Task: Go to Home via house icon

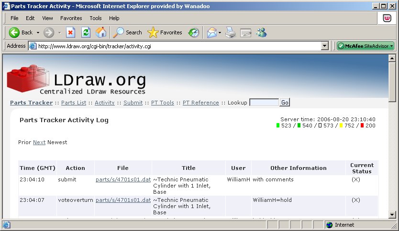Action: click(101, 32)
